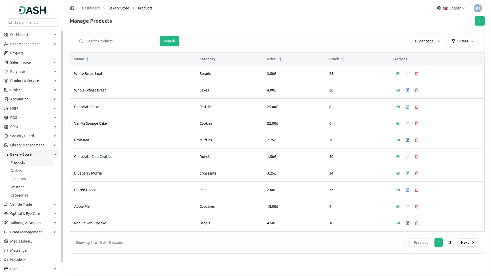The height and width of the screenshot is (276, 491).
Task: Delete the Croissant product
Action: pyautogui.click(x=417, y=140)
